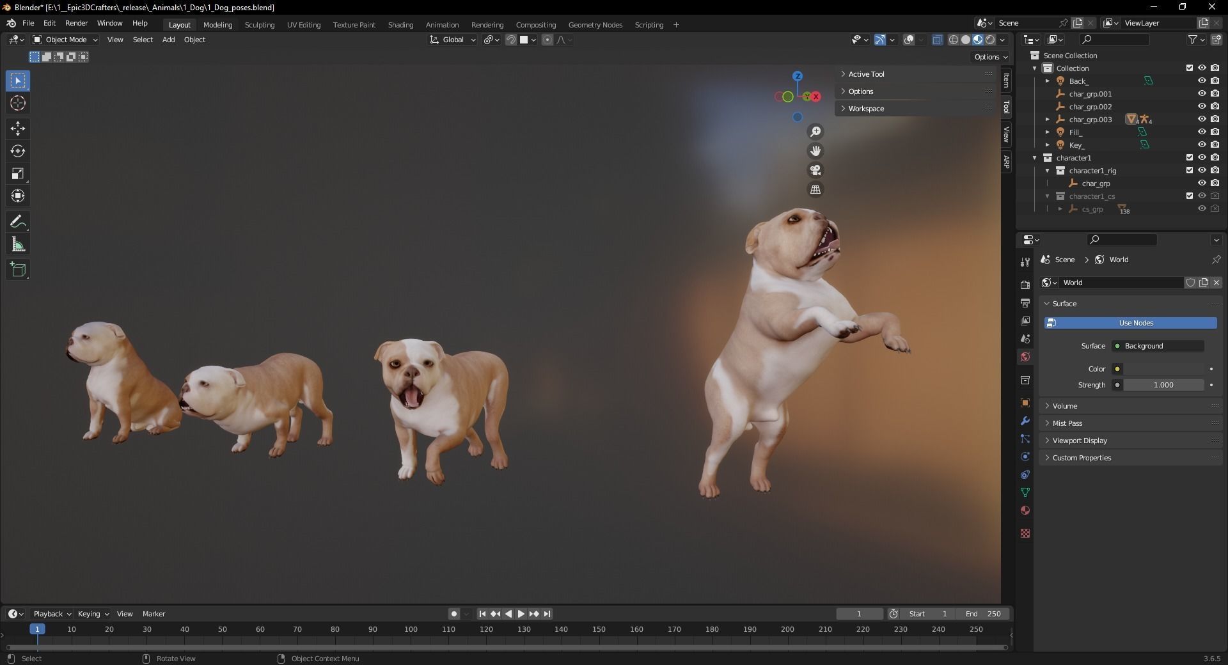Open Options dropdown in viewport
This screenshot has width=1228, height=665.
pos(990,57)
